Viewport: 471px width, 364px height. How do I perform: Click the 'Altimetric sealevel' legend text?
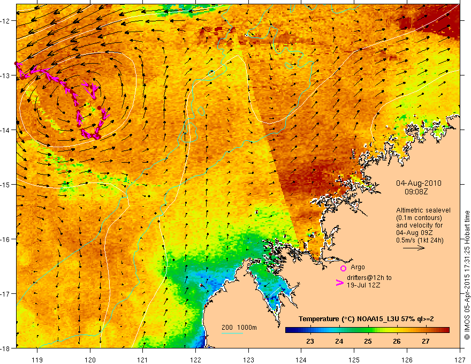pyautogui.click(x=423, y=210)
